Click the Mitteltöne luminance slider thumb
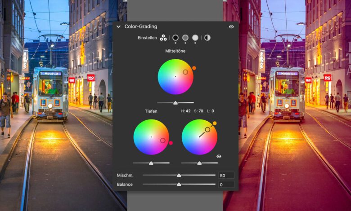 (175, 103)
